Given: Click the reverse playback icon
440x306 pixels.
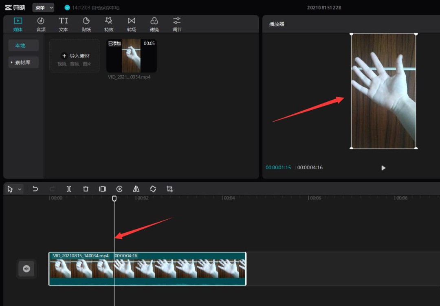Looking at the screenshot, I should pos(119,189).
